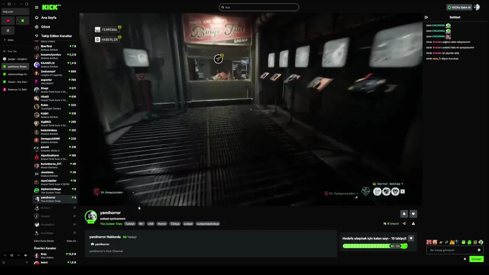Open the browser sidebar toggle icon
Image resolution: width=489 pixels, height=275 pixels.
point(9,4)
